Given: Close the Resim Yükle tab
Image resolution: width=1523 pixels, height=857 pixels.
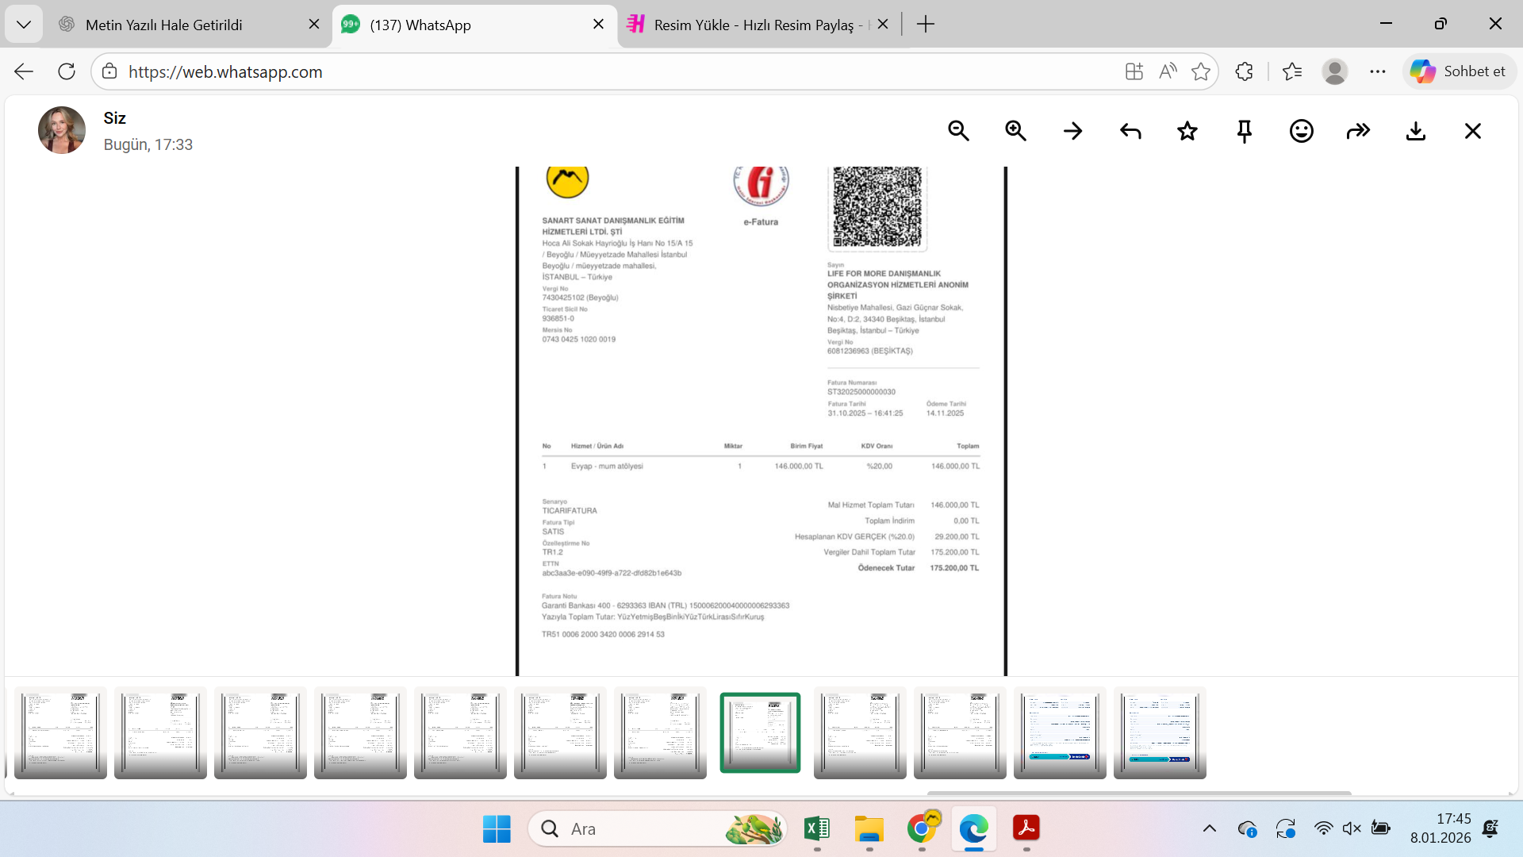Looking at the screenshot, I should tap(883, 25).
